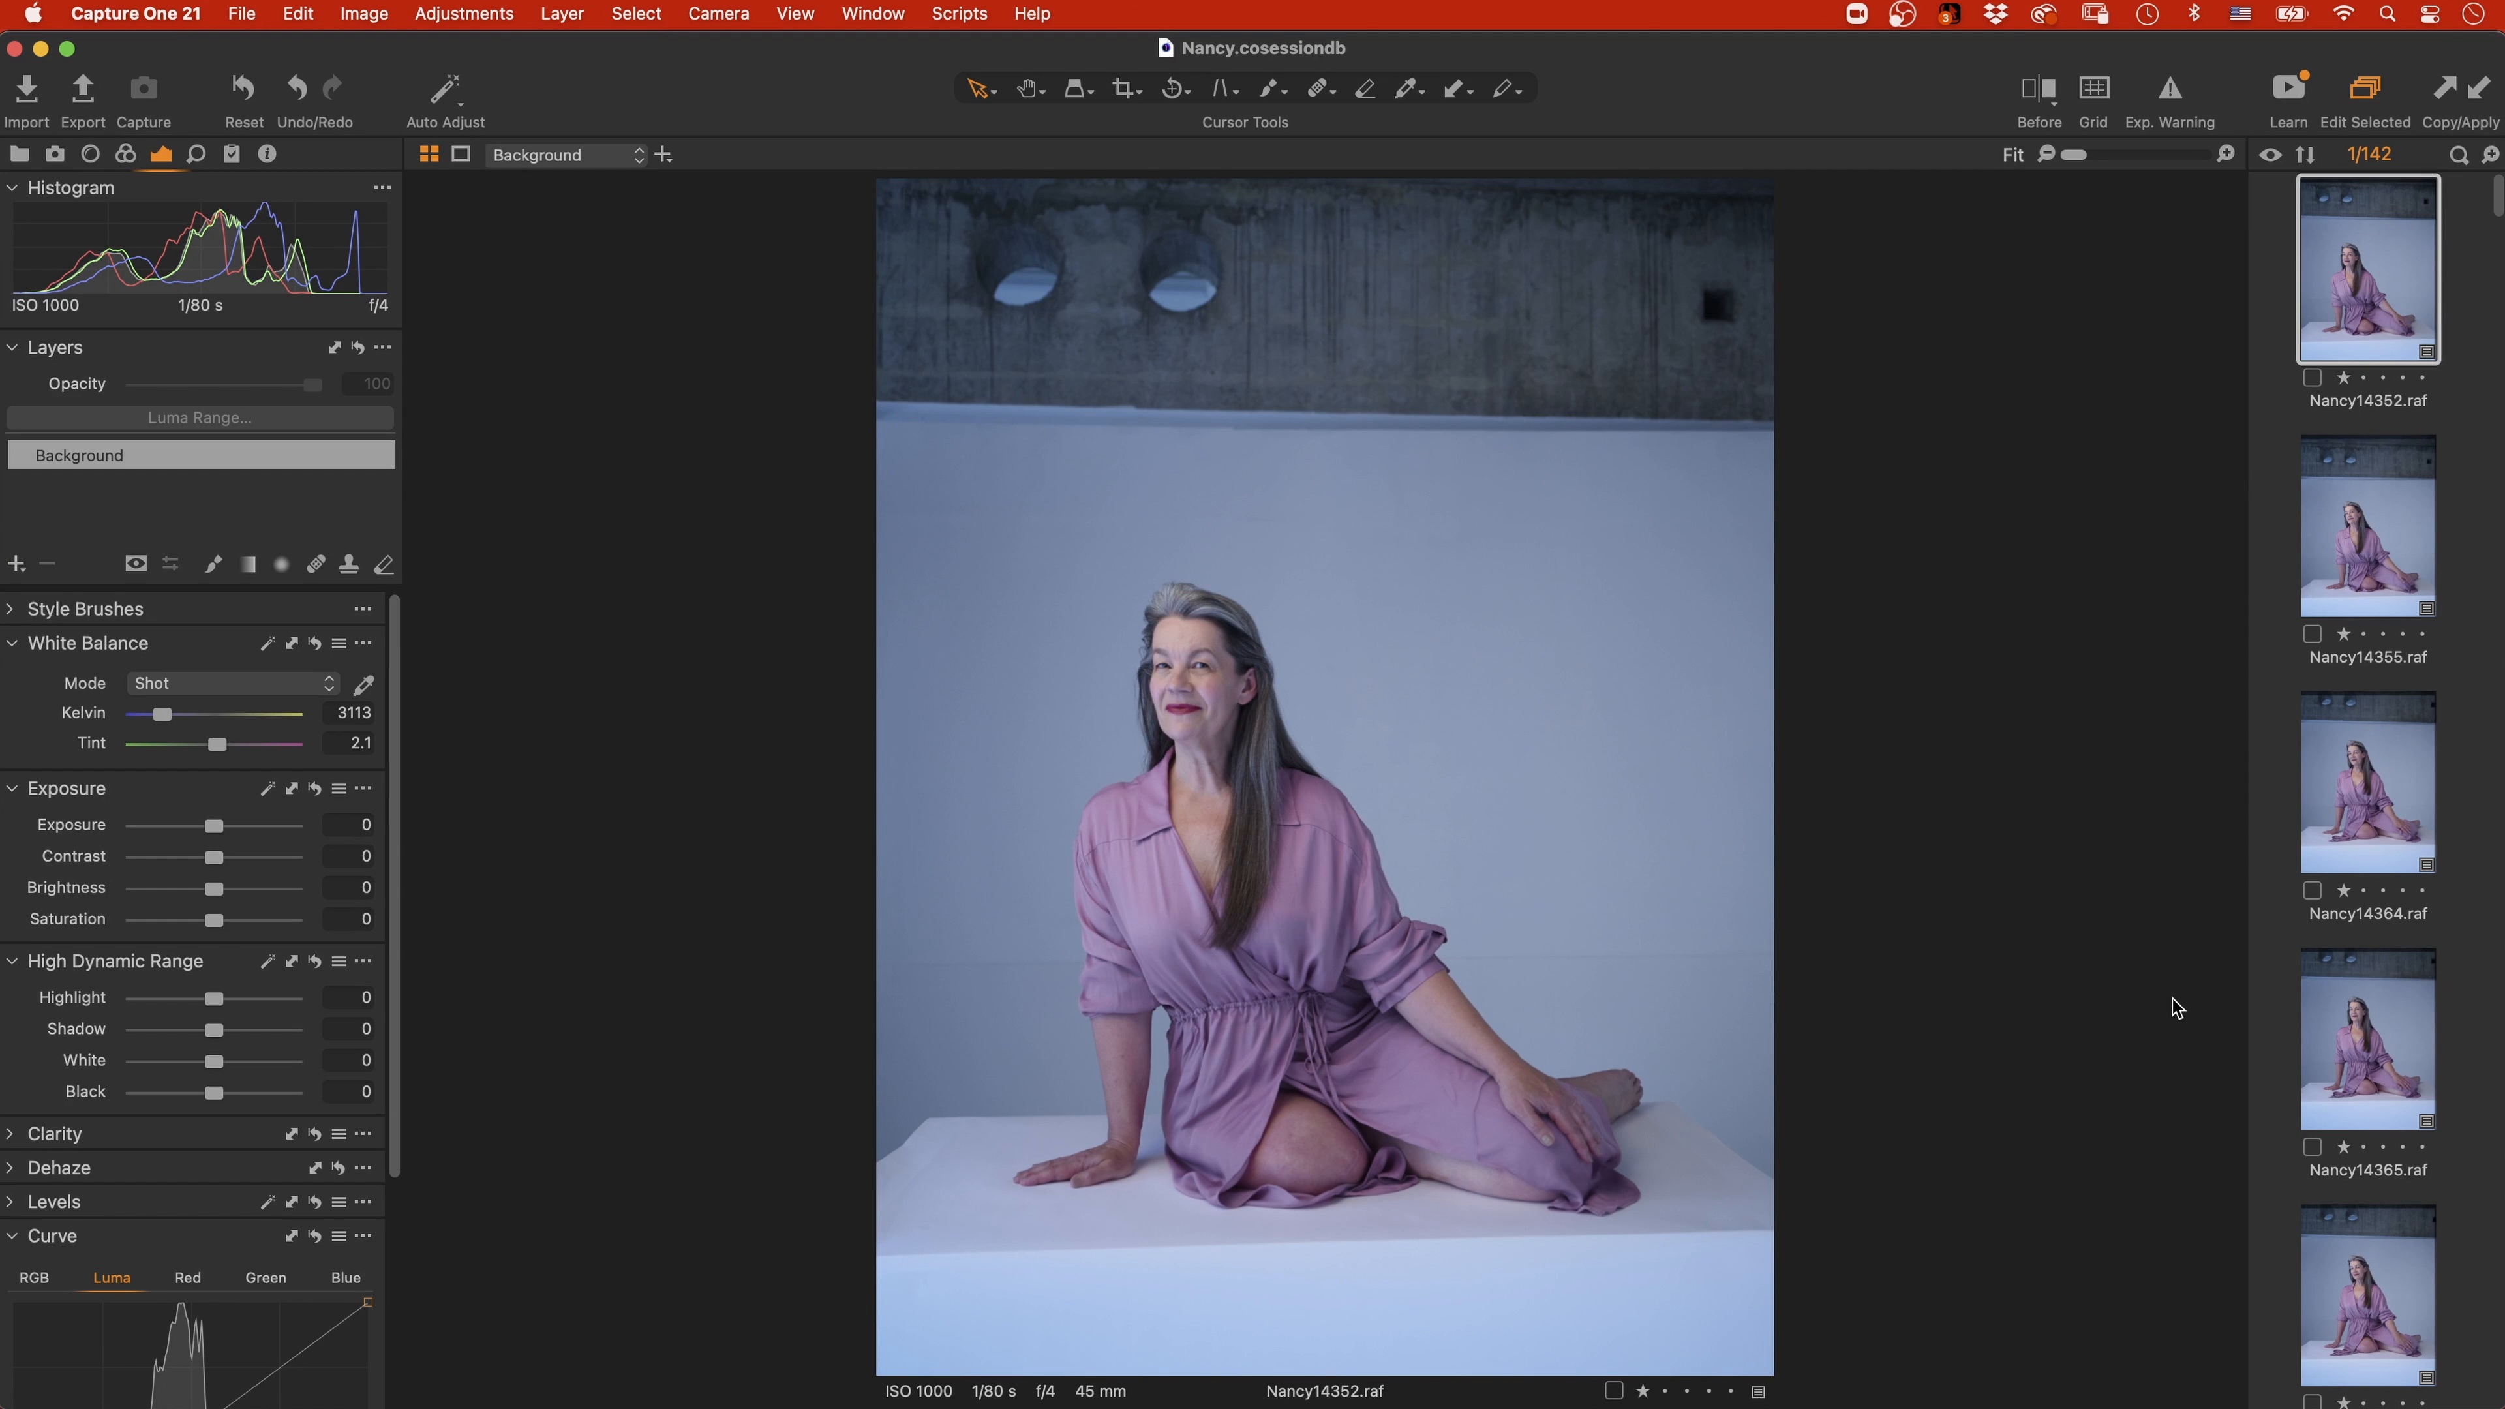Select the Background layer row
The width and height of the screenshot is (2505, 1409).
[x=202, y=455]
